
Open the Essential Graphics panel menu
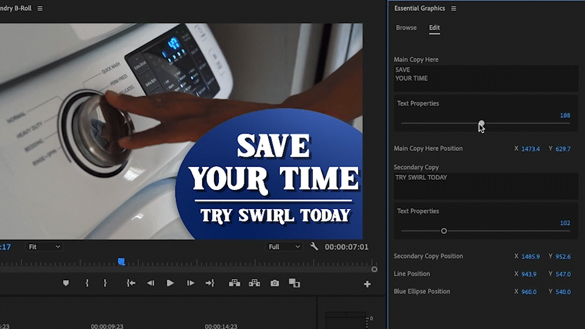453,8
